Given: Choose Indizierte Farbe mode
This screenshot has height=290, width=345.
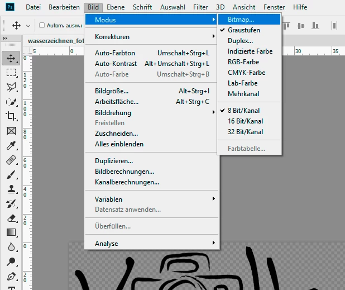Looking at the screenshot, I should pyautogui.click(x=250, y=51).
